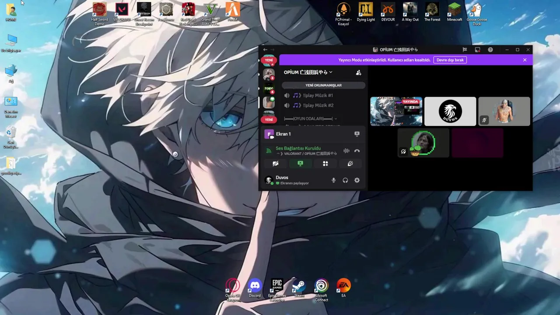The image size is (560, 315).
Task: Open the Minecraft desktop shortcut
Action: (455, 12)
